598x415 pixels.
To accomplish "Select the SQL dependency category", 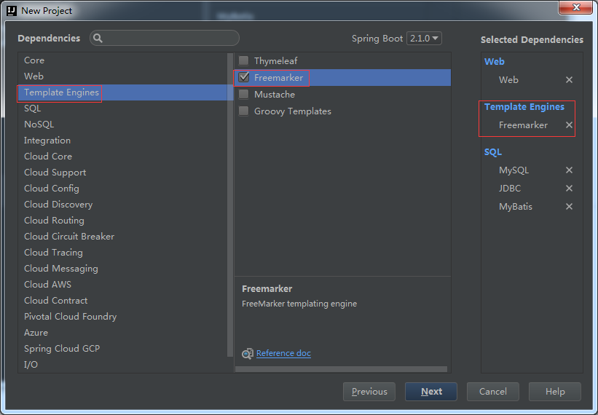I will 33,108.
